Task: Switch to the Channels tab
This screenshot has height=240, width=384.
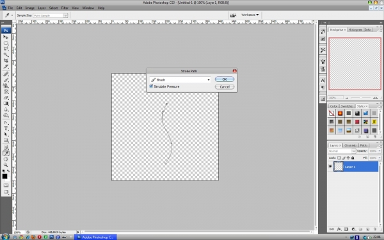Action: pos(350,145)
